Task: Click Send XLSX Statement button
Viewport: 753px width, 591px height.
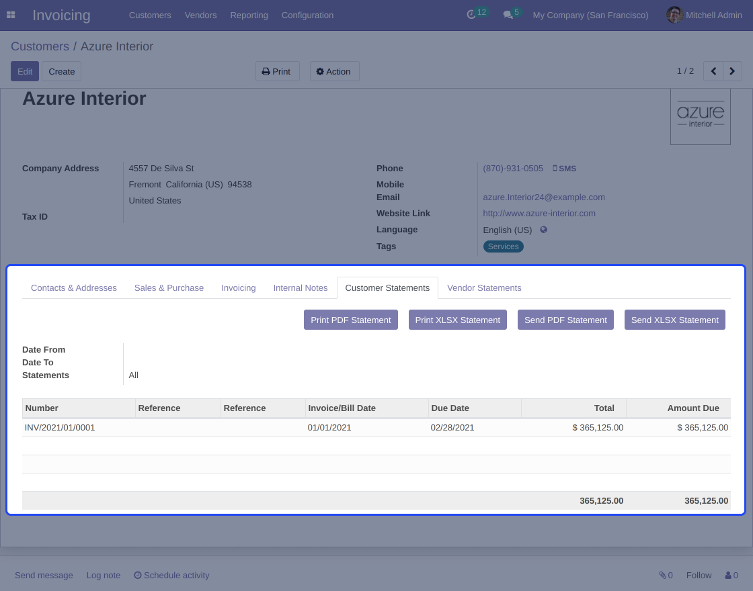Action: pos(675,320)
